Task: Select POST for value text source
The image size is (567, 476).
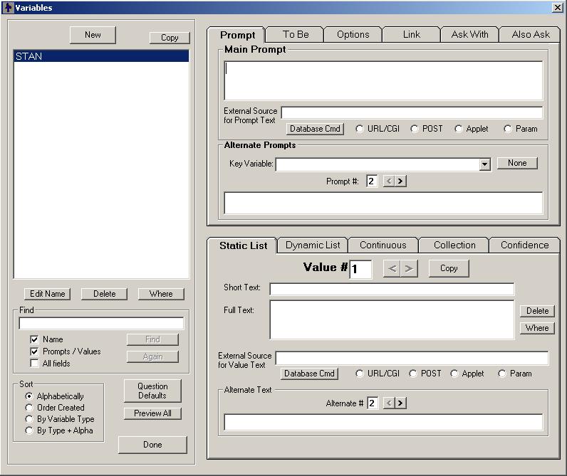Action: coord(413,374)
